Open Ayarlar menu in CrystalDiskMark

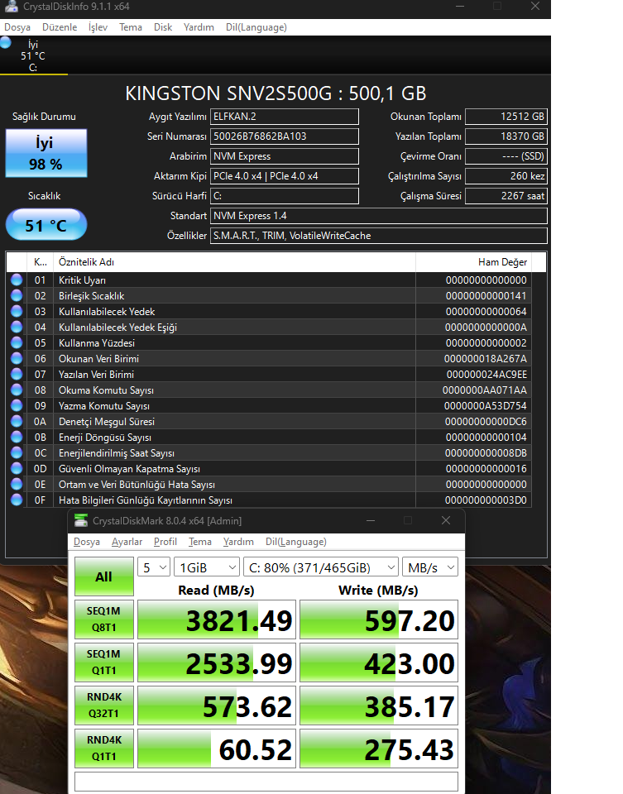(127, 542)
